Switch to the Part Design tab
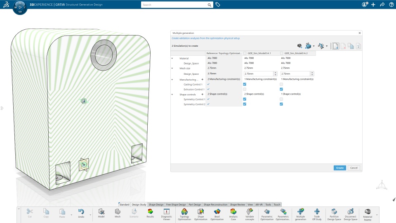 point(195,204)
